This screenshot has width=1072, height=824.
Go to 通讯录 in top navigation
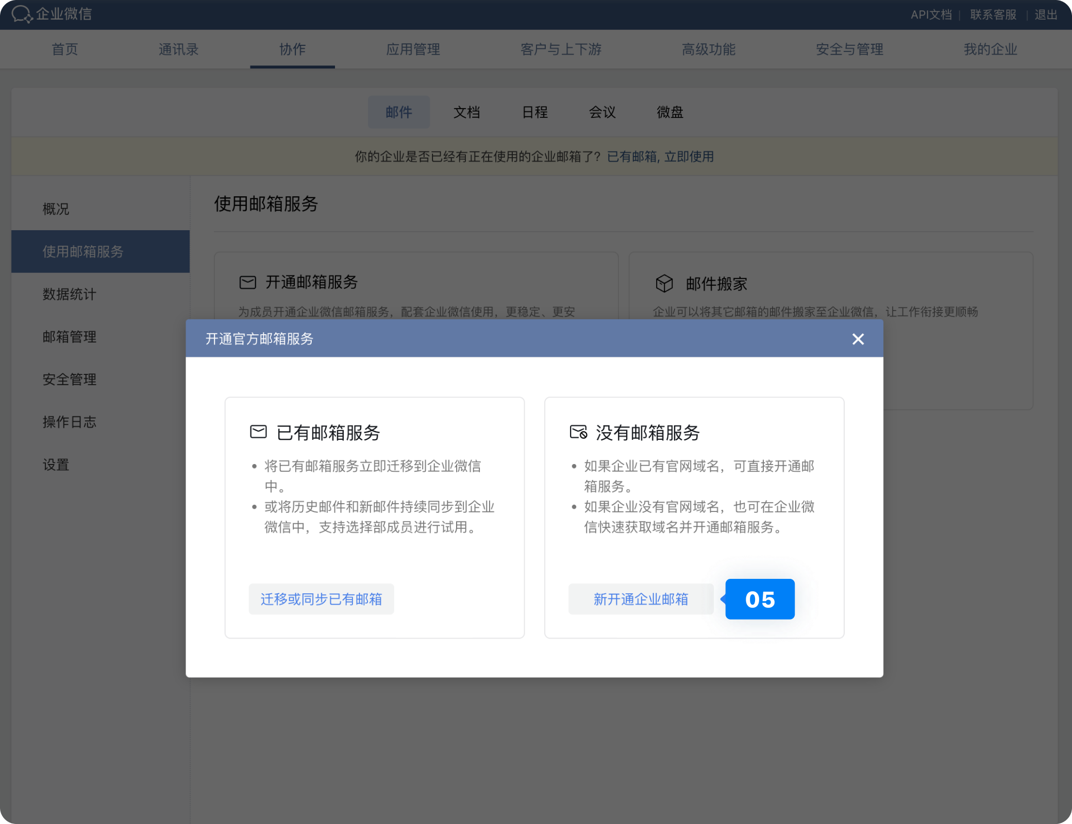[x=178, y=49]
